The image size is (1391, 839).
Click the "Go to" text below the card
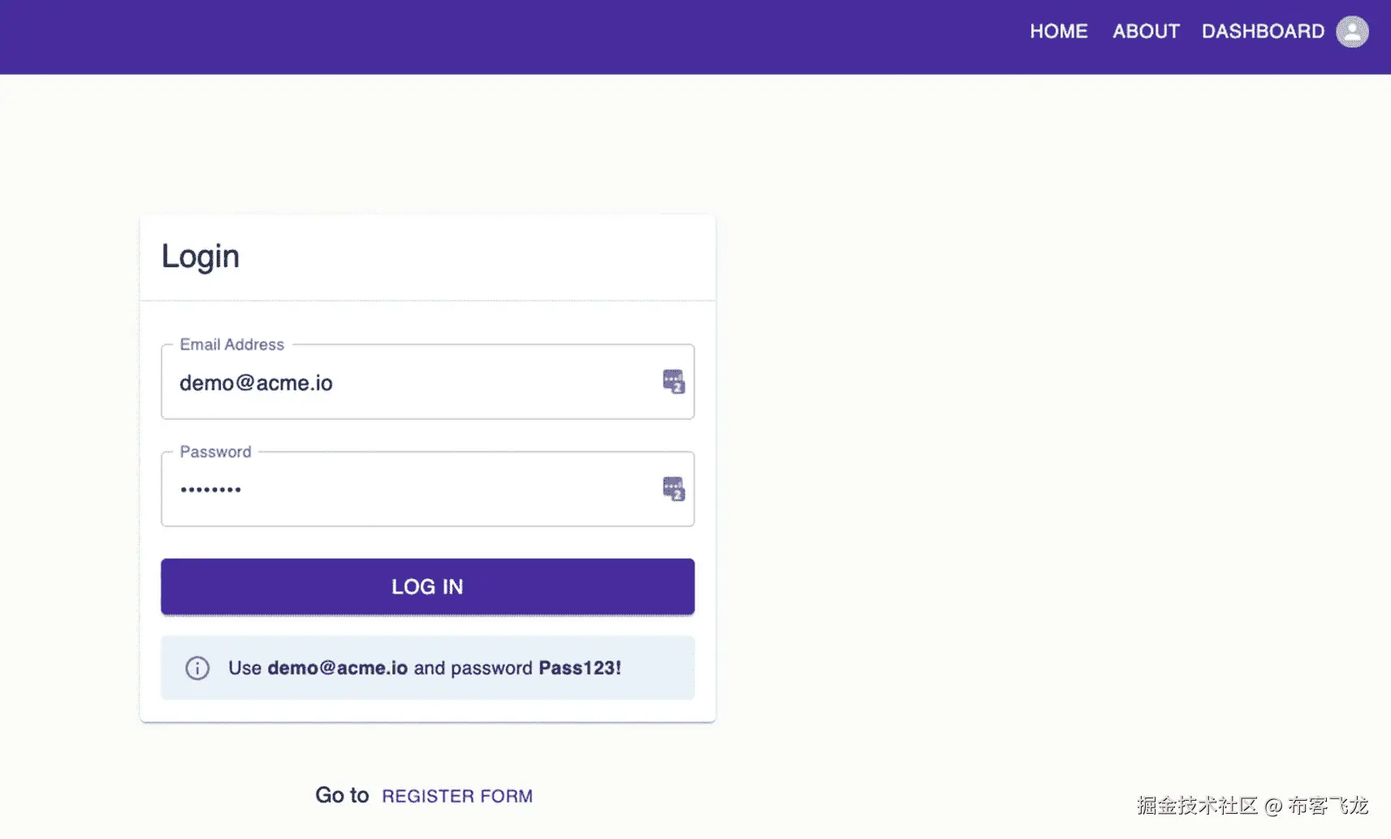(342, 795)
